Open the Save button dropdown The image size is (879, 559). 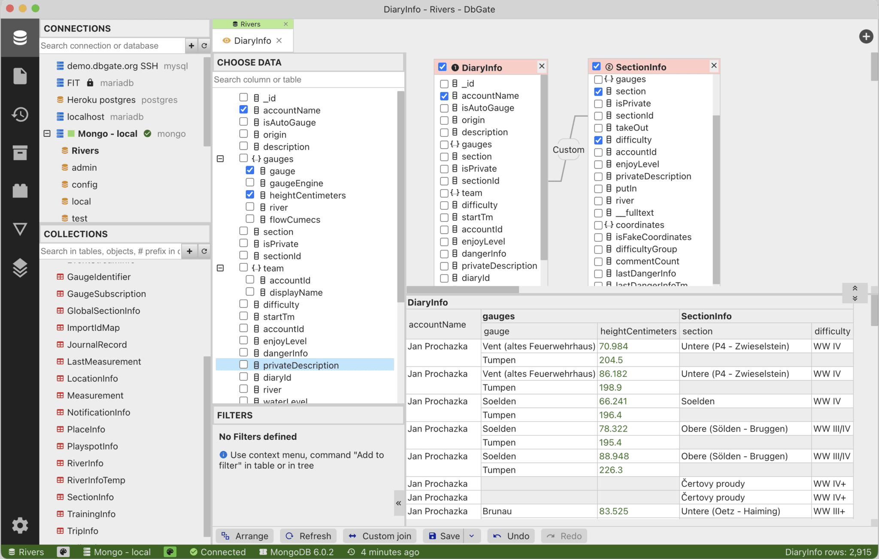[x=472, y=536]
